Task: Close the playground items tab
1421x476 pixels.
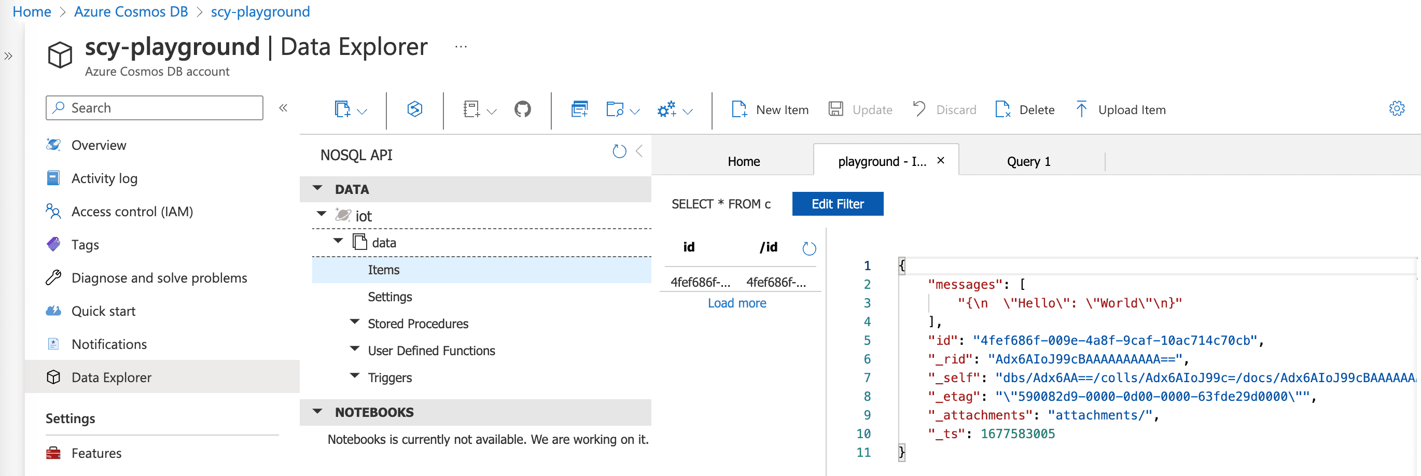Action: 941,161
